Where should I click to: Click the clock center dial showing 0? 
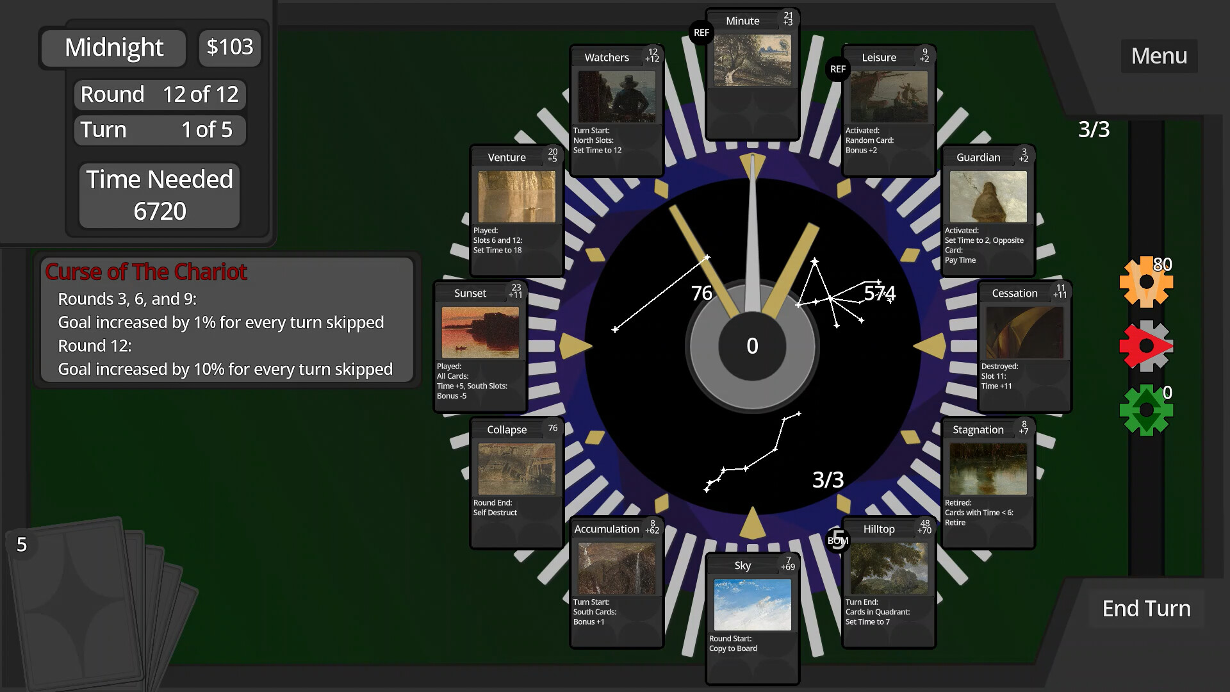coord(752,346)
